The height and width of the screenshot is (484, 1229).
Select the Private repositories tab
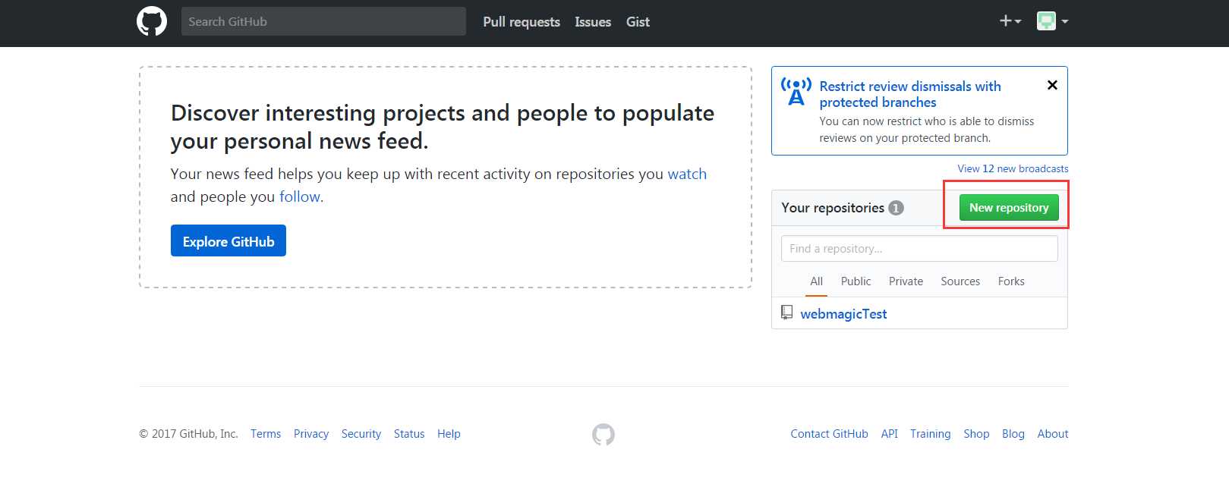pyautogui.click(x=906, y=281)
